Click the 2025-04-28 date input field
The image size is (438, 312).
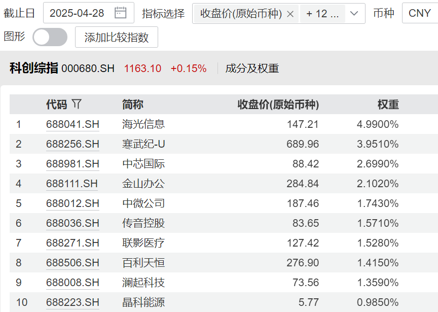89,13
